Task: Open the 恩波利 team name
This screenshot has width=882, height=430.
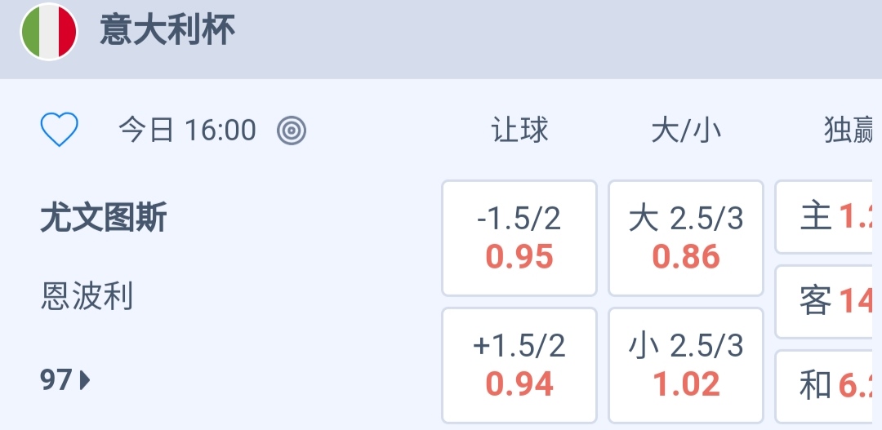Action: (x=87, y=295)
